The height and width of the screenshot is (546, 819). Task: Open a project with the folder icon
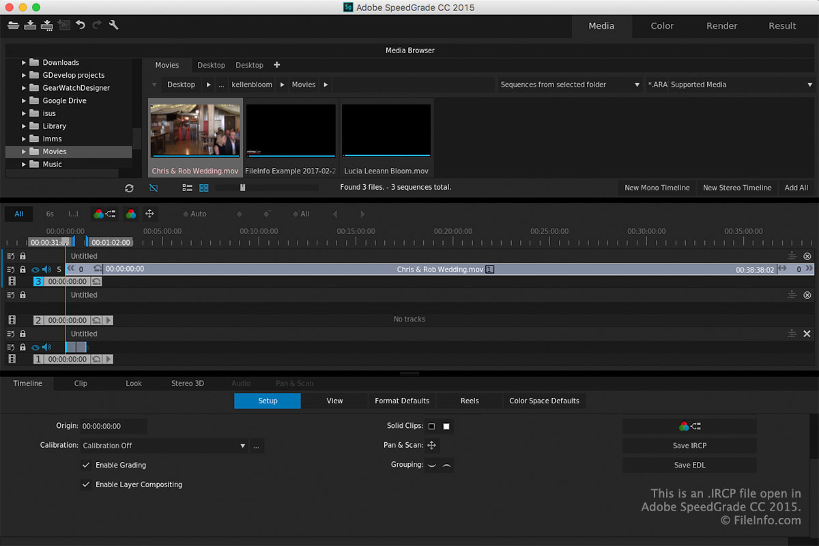pyautogui.click(x=13, y=25)
